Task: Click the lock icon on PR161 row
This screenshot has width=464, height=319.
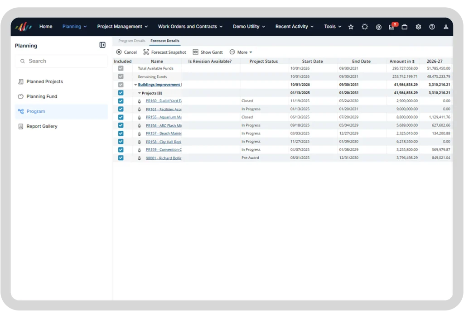Action: click(x=140, y=110)
